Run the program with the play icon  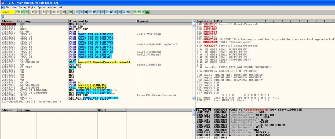(33, 12)
